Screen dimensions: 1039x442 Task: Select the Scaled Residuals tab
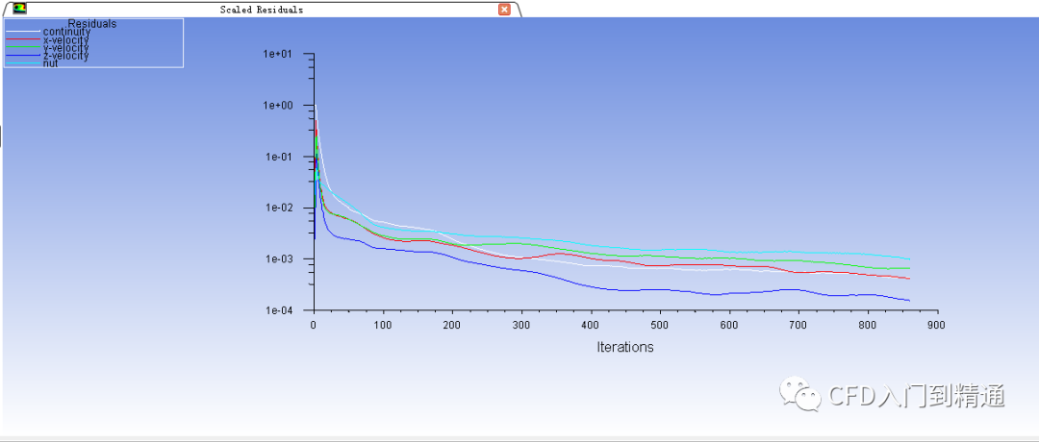point(262,10)
